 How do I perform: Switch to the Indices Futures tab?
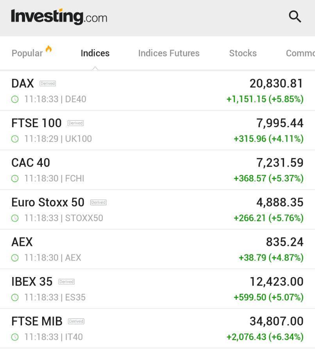pos(169,53)
